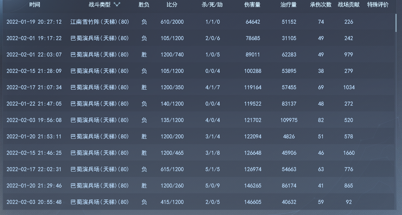Click hits-taken value 74
The width and height of the screenshot is (402, 215).
tap(321, 22)
